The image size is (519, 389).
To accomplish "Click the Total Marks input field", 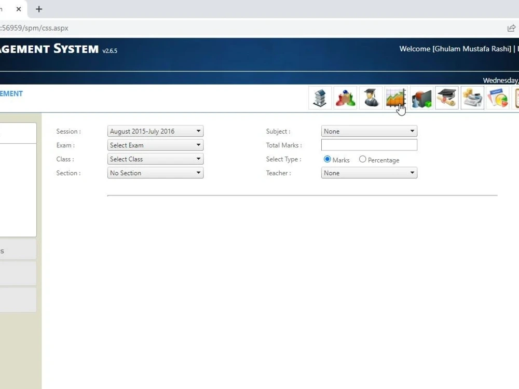I will [369, 145].
